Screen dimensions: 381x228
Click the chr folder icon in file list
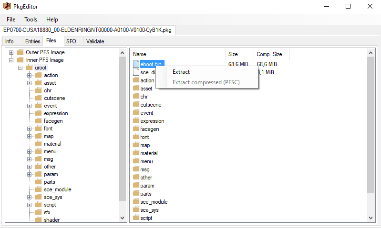coord(136,96)
